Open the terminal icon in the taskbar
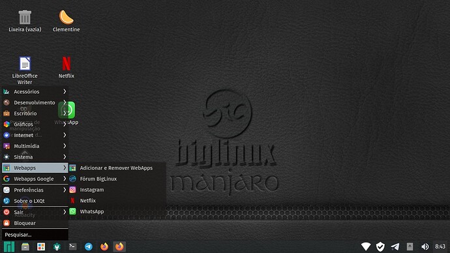The width and height of the screenshot is (450, 253). pyautogui.click(x=72, y=246)
